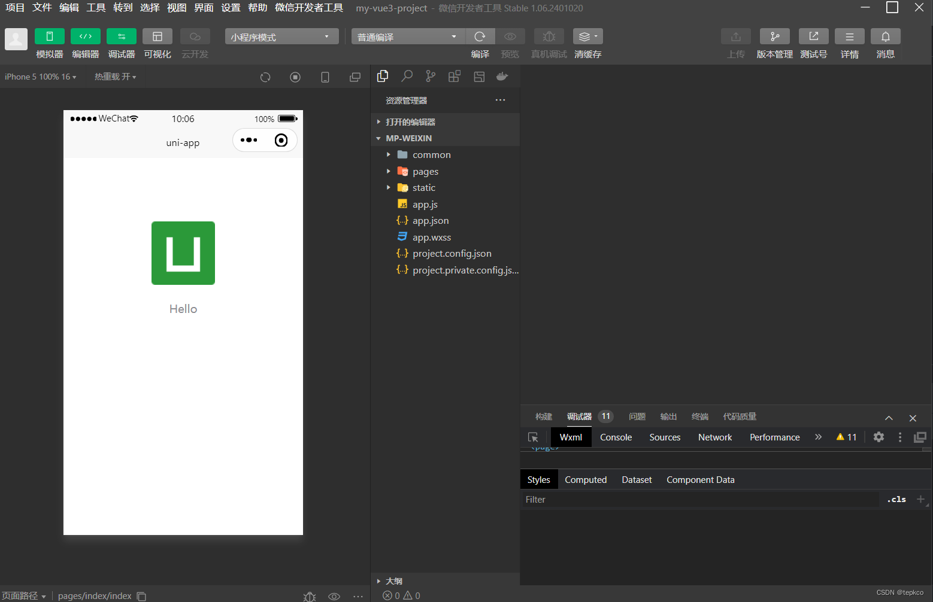Open the iPhone 5 device dropdown
This screenshot has width=933, height=602.
pyautogui.click(x=41, y=77)
